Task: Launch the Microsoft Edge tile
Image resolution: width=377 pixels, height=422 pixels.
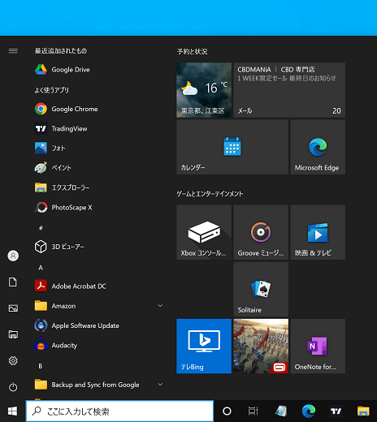Action: point(318,147)
